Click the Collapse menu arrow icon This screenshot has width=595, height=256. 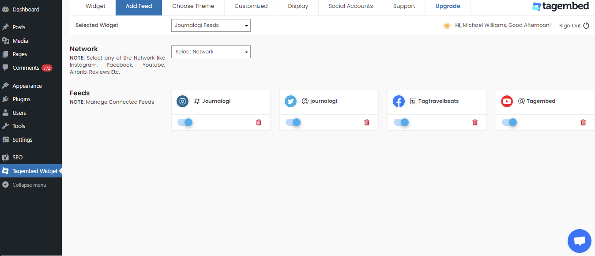click(x=5, y=185)
